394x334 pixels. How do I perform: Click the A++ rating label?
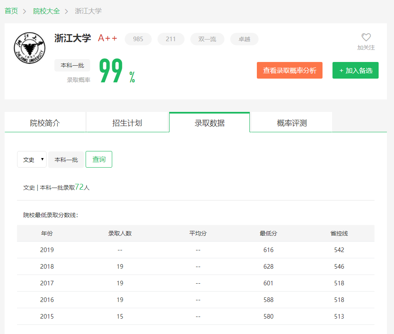[108, 38]
